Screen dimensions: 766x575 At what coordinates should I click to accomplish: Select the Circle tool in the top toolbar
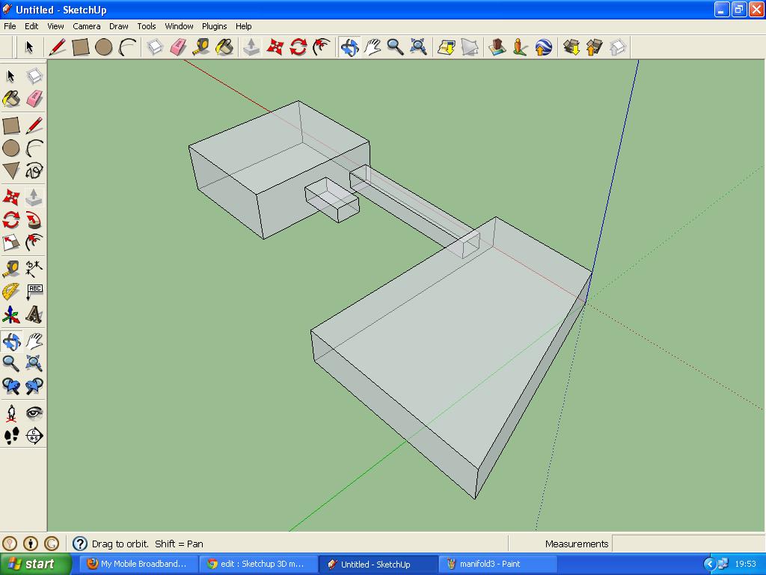103,47
